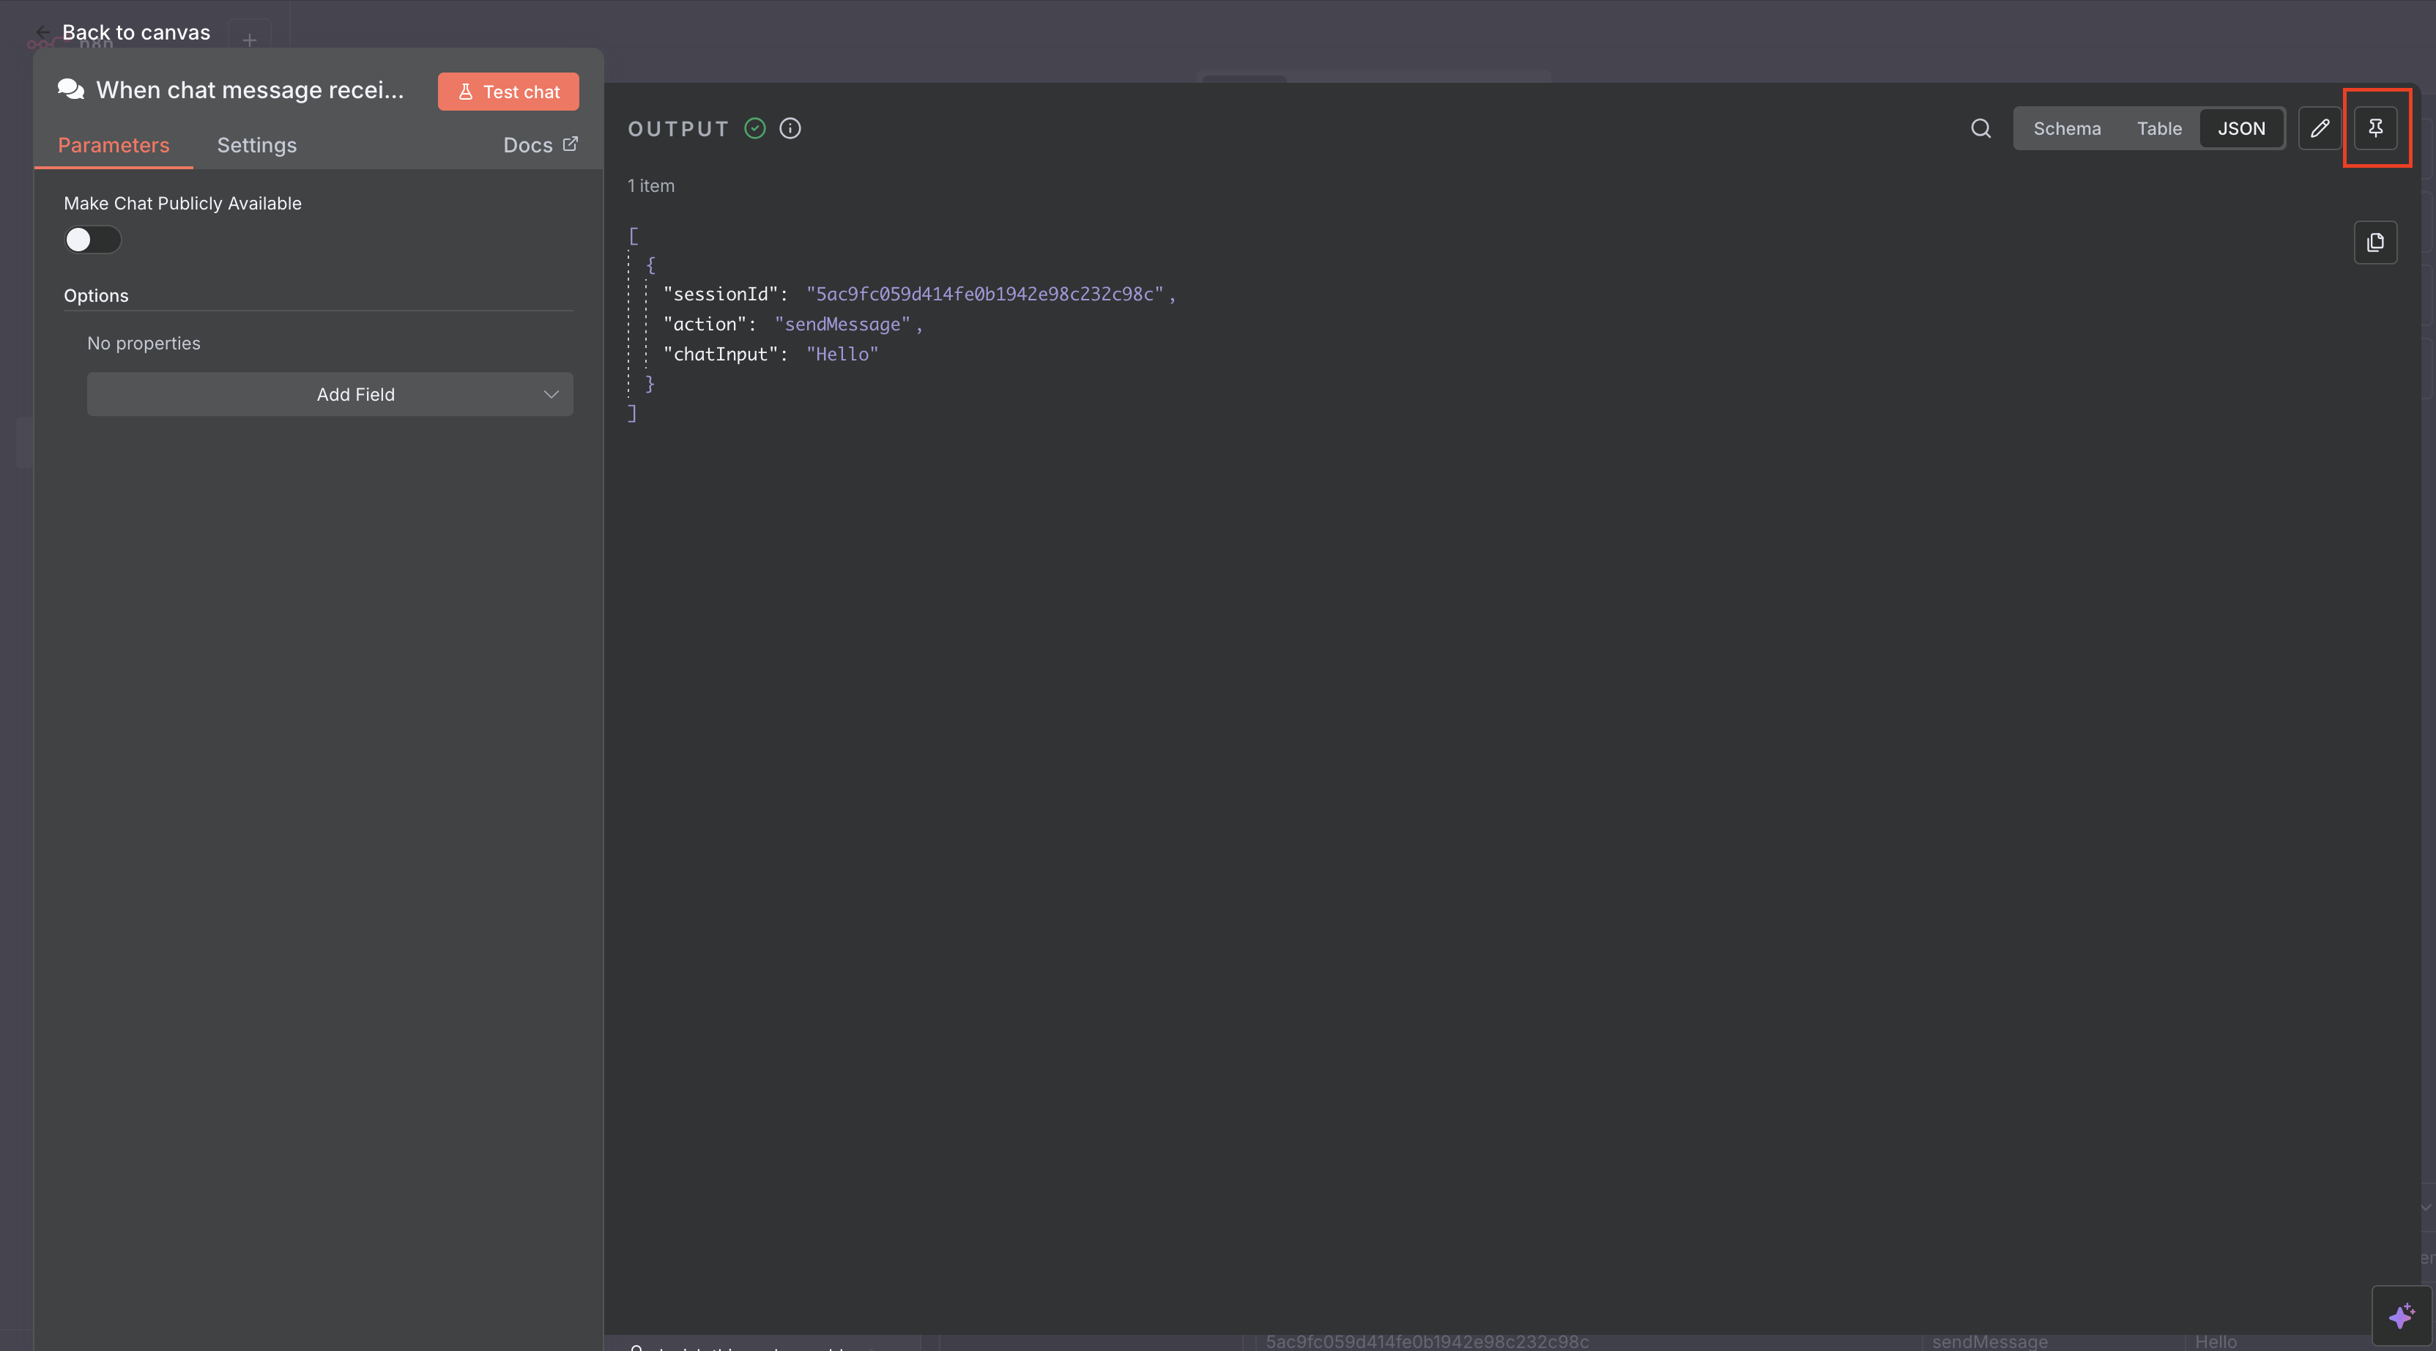Select the JSON output view
Viewport: 2436px width, 1351px height.
coord(2240,129)
